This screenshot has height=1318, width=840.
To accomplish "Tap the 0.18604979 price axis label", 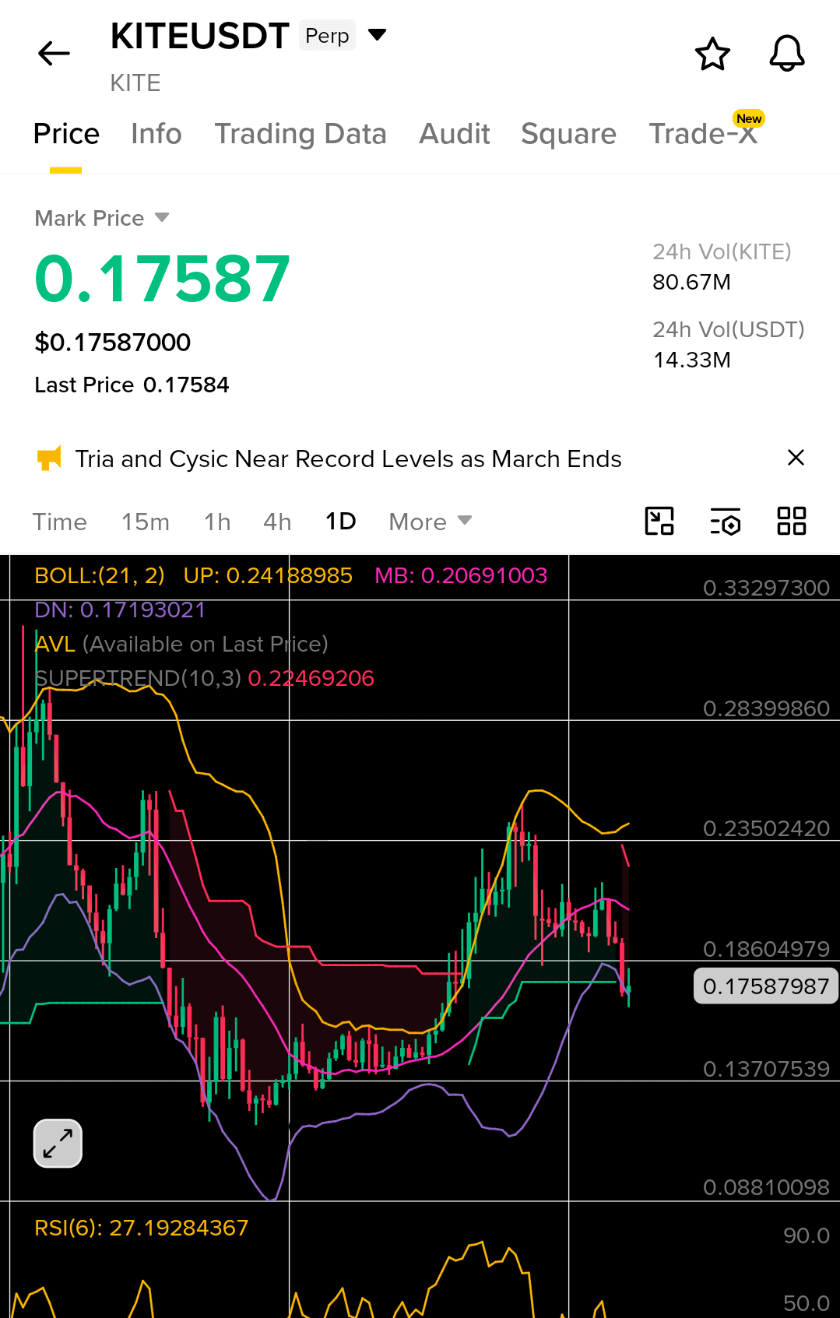I will click(x=766, y=949).
